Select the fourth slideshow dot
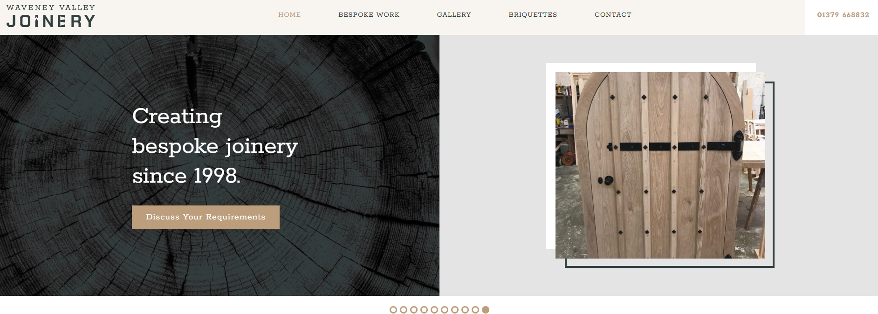The image size is (878, 314). 424,310
